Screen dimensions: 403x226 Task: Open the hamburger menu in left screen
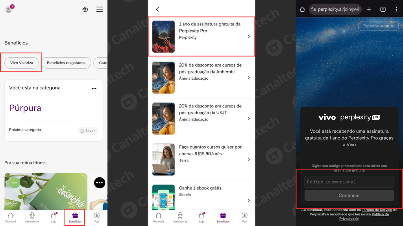(100, 9)
